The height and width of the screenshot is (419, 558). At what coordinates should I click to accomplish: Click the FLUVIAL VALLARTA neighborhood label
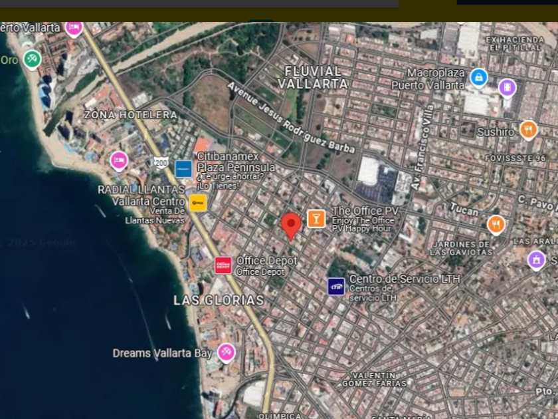pos(312,77)
